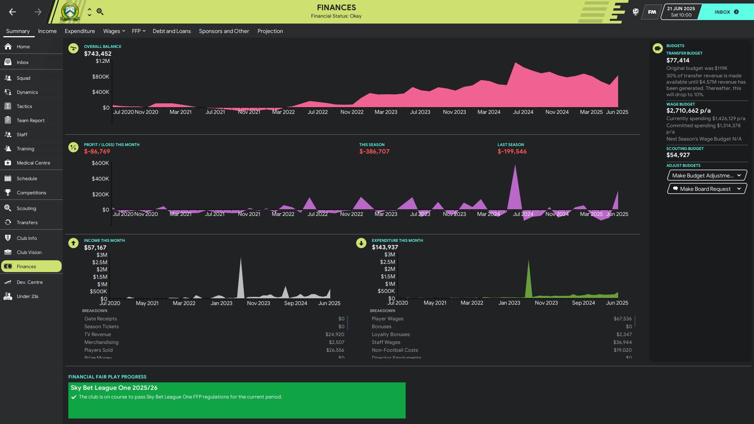Click the Budgets piggy bank icon

(x=658, y=48)
